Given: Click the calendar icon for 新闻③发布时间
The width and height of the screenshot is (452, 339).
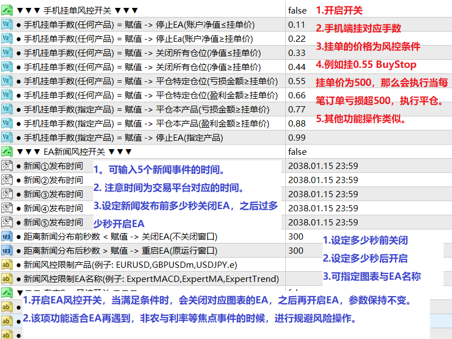Looking at the screenshot, I should (x=8, y=194).
